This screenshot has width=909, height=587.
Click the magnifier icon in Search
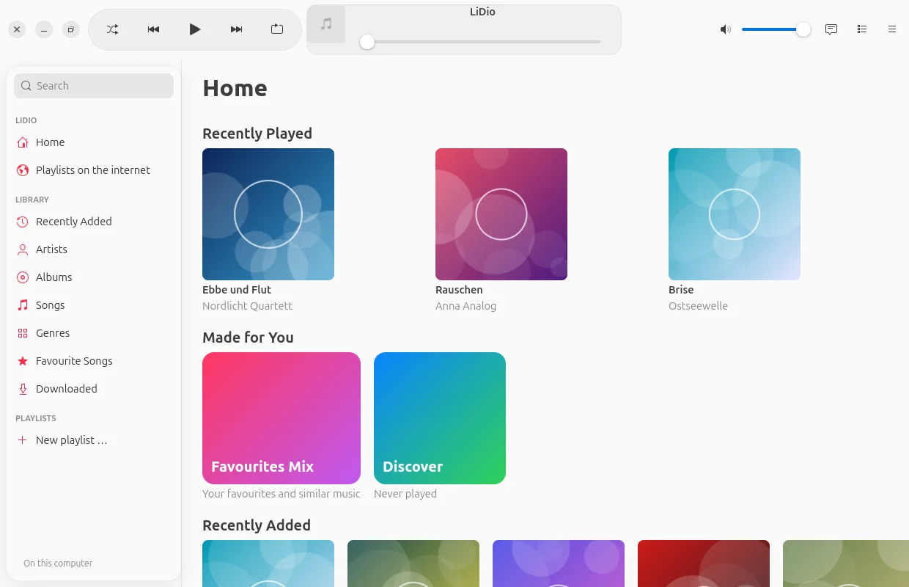[26, 86]
